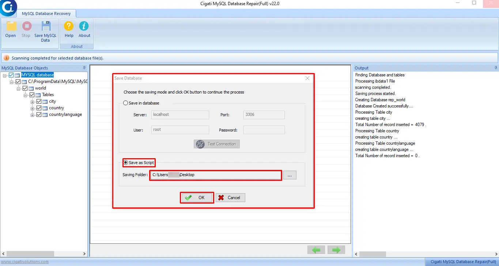Pin the Output panel
Viewport: 499px width, 266px height.
tap(496, 68)
